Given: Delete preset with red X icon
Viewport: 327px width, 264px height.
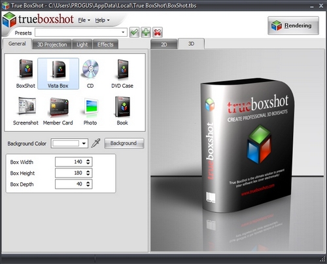Looking at the screenshot, I should point(158,33).
